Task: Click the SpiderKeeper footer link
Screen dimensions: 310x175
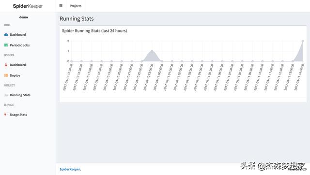Action: click(x=70, y=169)
